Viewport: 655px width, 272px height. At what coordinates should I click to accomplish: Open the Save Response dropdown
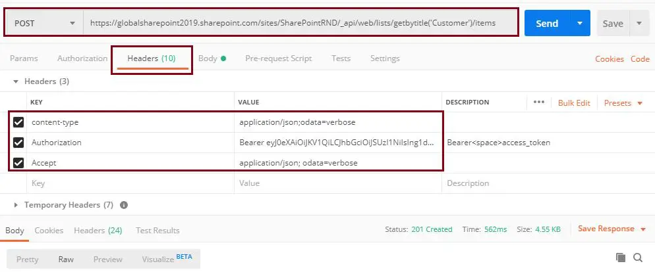point(612,229)
